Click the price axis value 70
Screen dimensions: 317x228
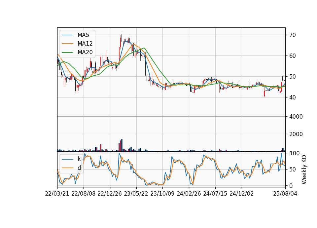(292, 35)
